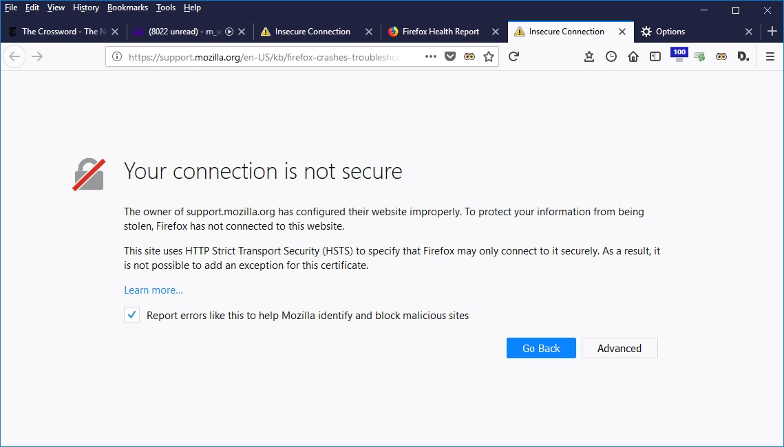Open a new tab with plus button
This screenshot has height=447, width=784.
coord(772,32)
